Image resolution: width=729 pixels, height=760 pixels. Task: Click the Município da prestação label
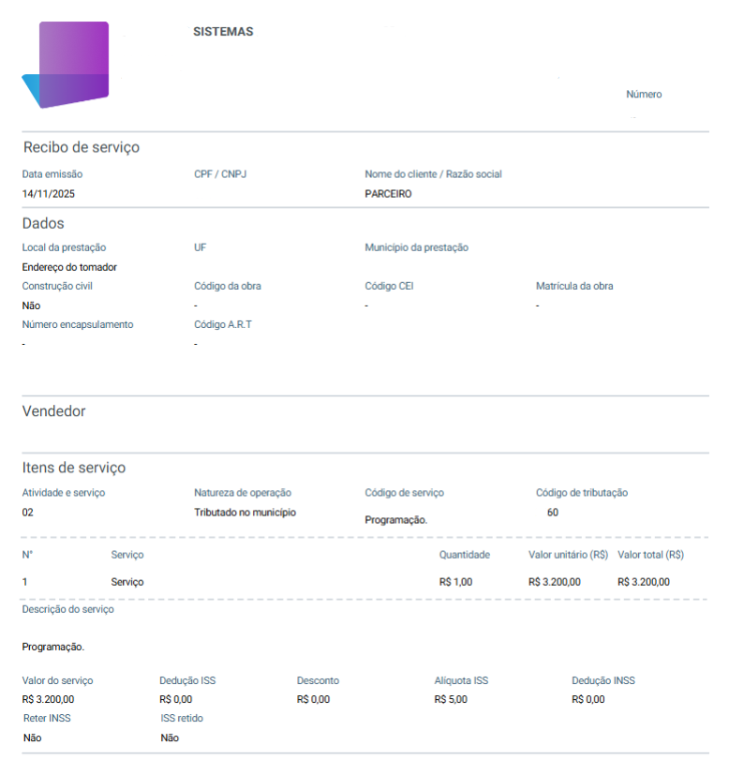[x=416, y=247]
